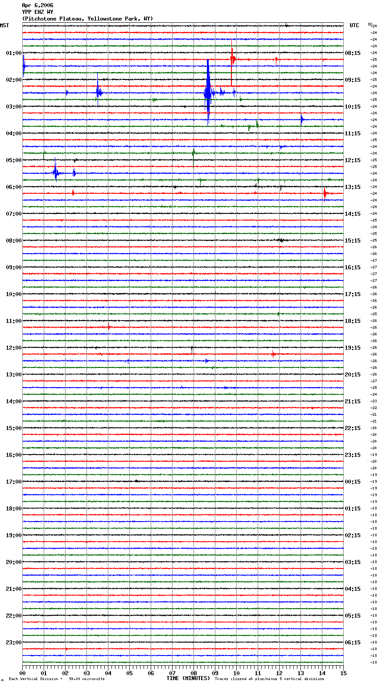Click the UTC time label '17:15'
Image resolution: width=379 pixels, height=685 pixels.
(x=353, y=294)
